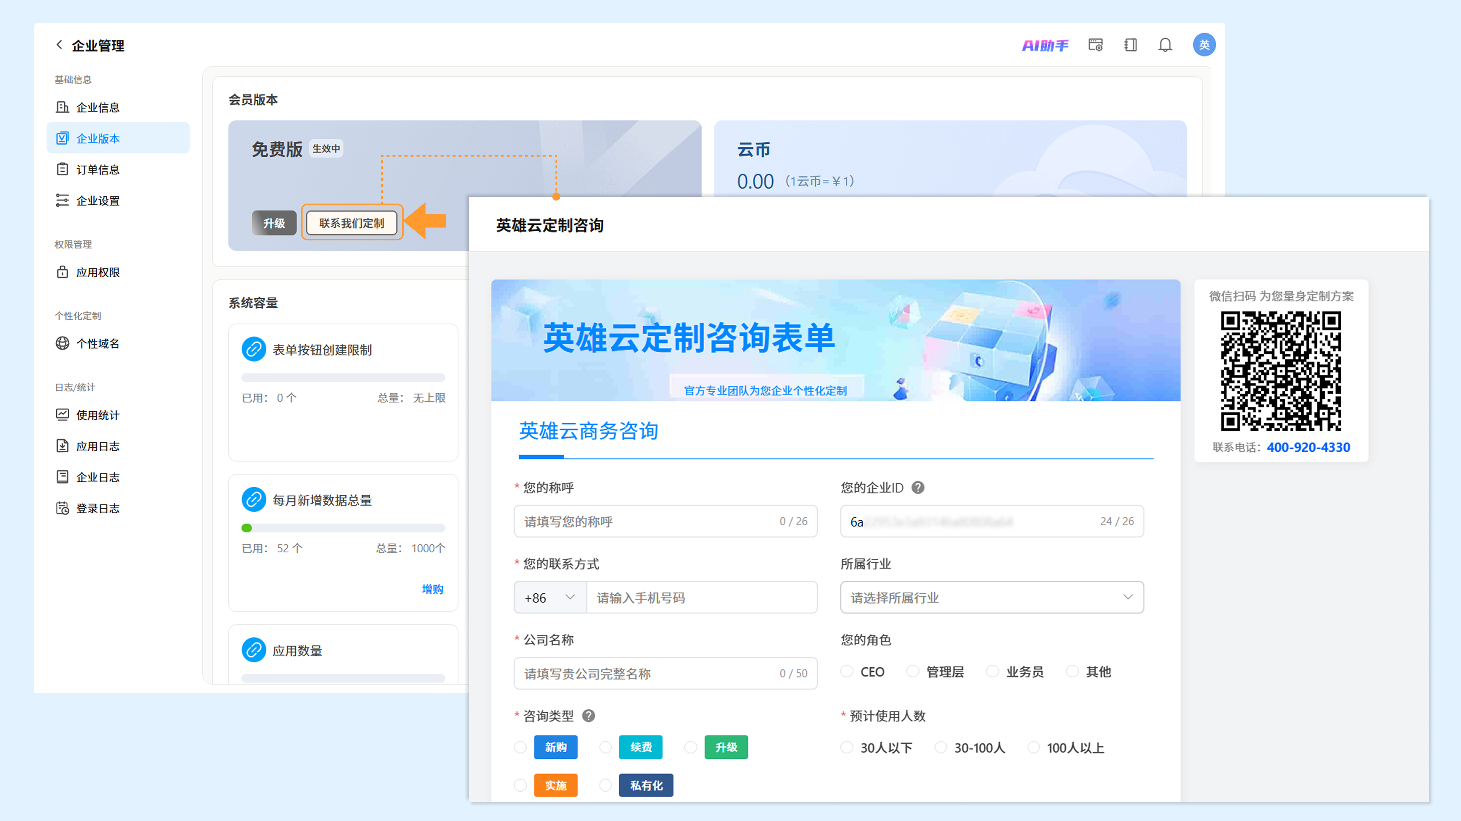Click the 生效中 status badge
The image size is (1461, 821).
click(326, 149)
